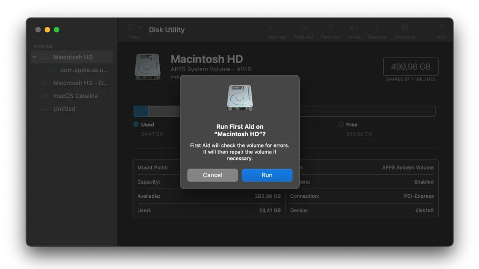Click the add volume plus icon
479x269 pixels.
[271, 27]
